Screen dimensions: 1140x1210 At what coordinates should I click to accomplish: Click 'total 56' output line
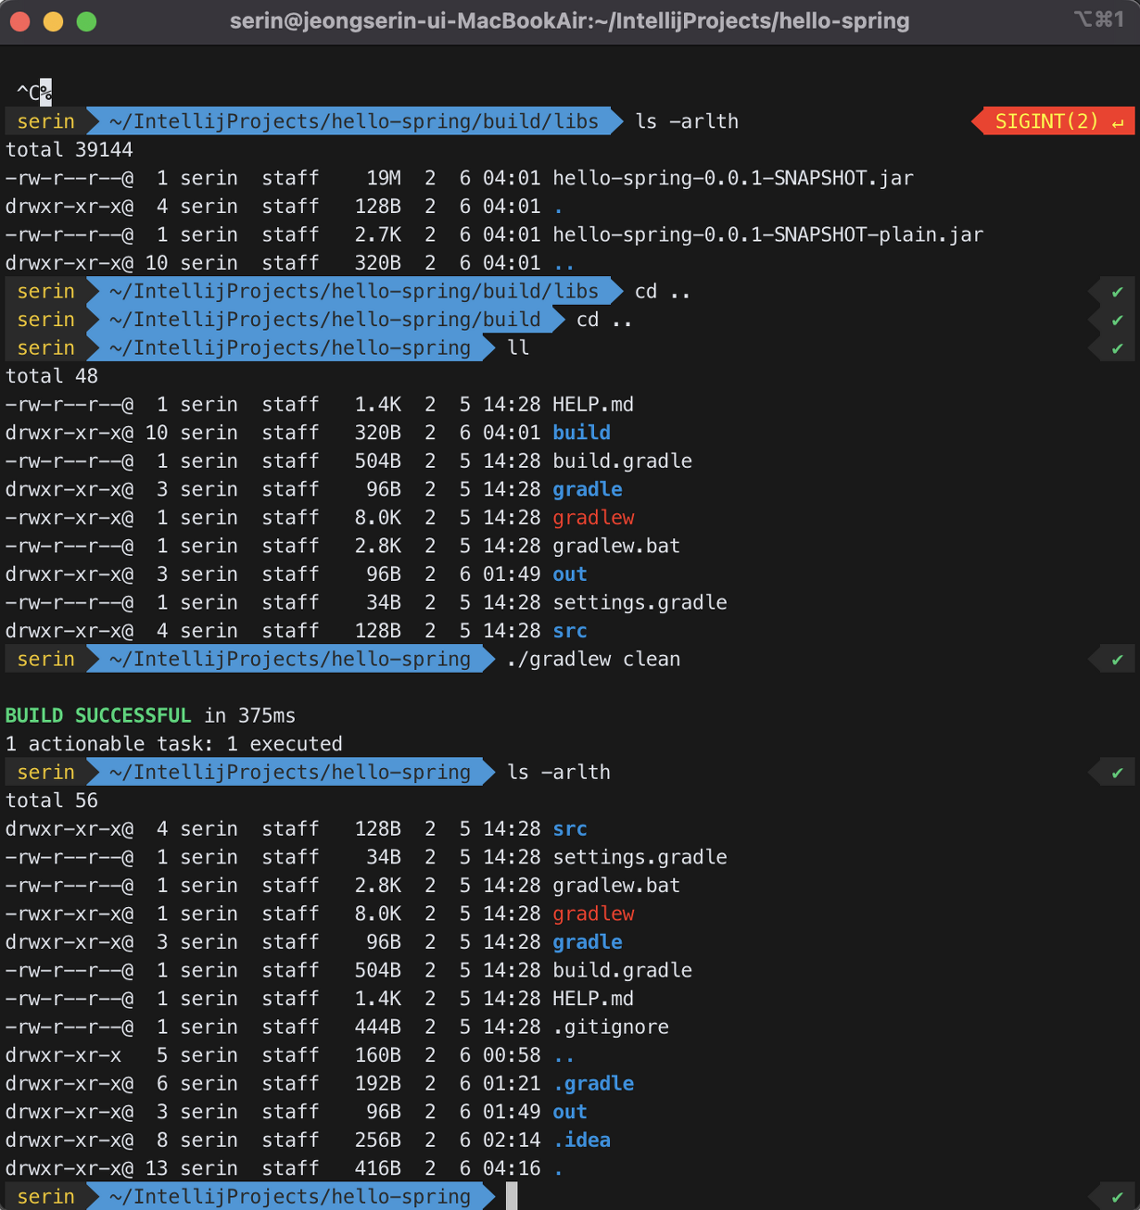pos(52,800)
